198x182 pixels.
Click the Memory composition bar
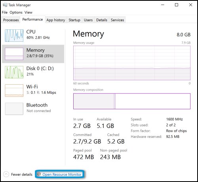tap(132, 101)
